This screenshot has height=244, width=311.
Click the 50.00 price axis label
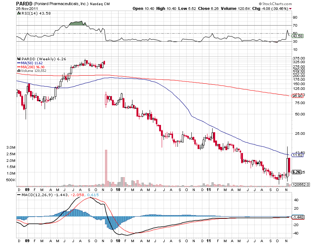[x=300, y=114]
